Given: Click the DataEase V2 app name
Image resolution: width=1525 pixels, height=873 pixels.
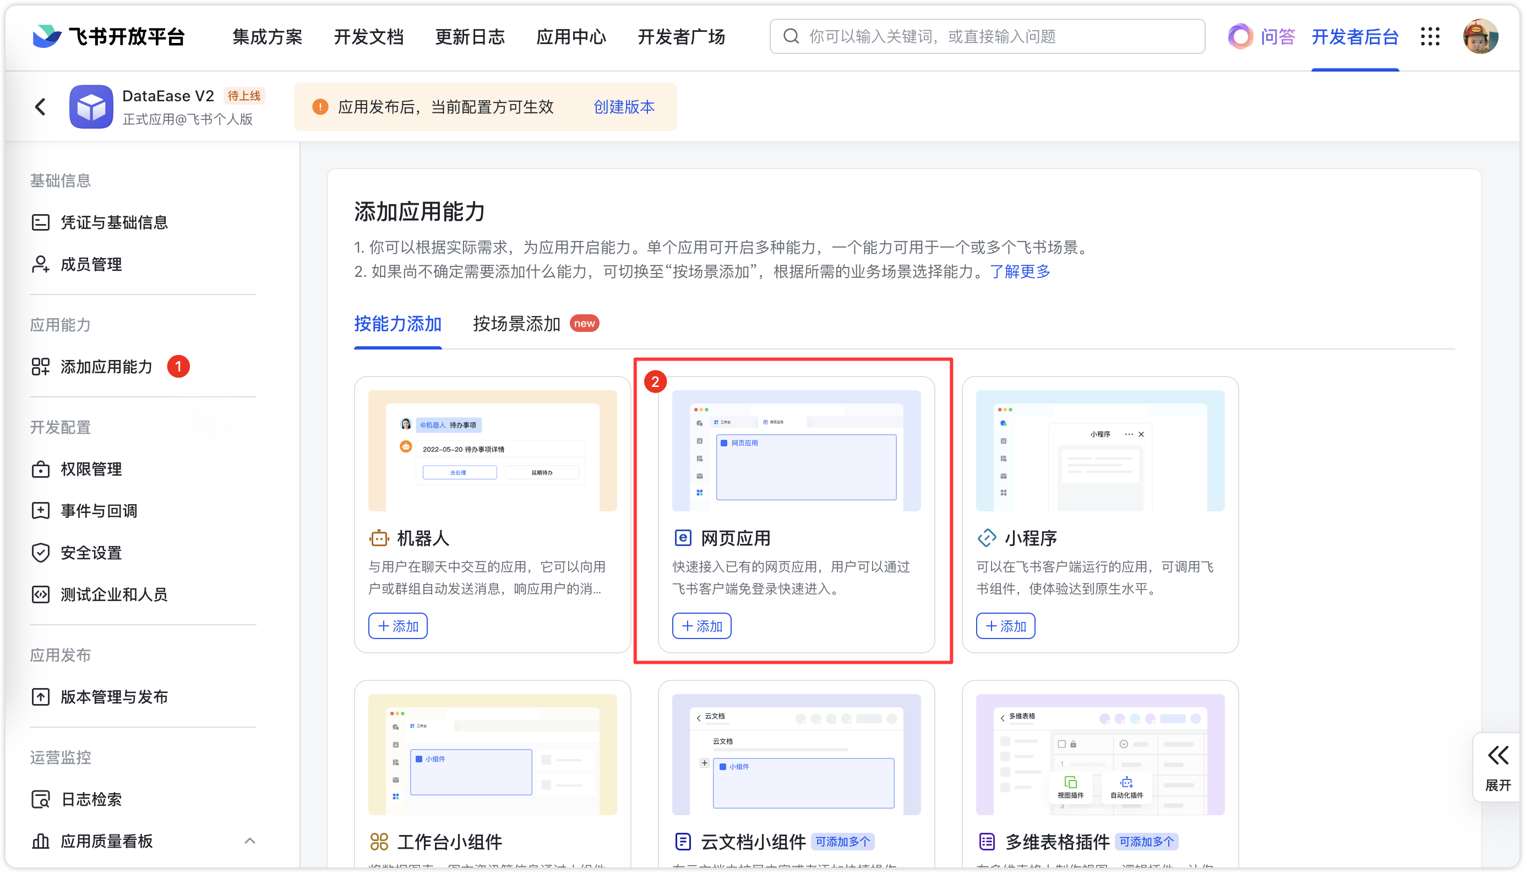Looking at the screenshot, I should [x=168, y=96].
